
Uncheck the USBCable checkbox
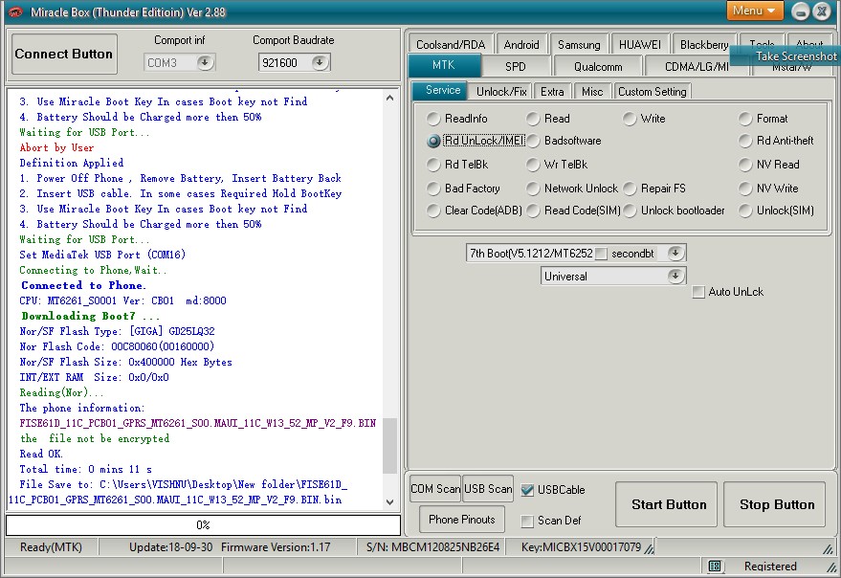527,490
